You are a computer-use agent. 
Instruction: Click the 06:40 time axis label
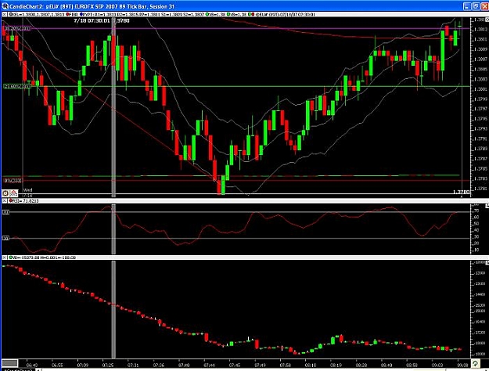pos(32,365)
